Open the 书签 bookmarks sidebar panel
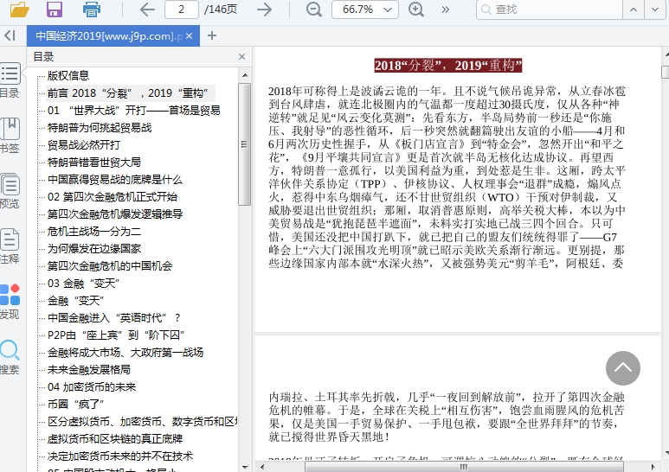Viewport: 669px width, 472px height. (10, 136)
